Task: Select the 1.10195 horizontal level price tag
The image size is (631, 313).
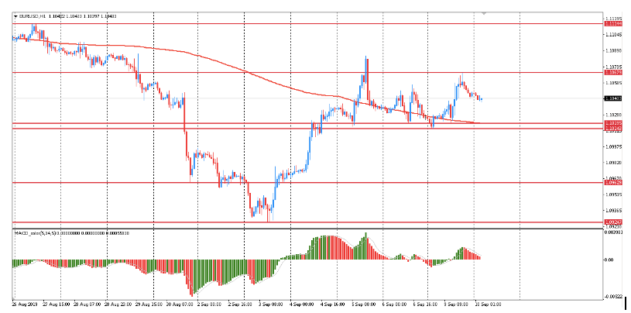Action: pos(613,123)
